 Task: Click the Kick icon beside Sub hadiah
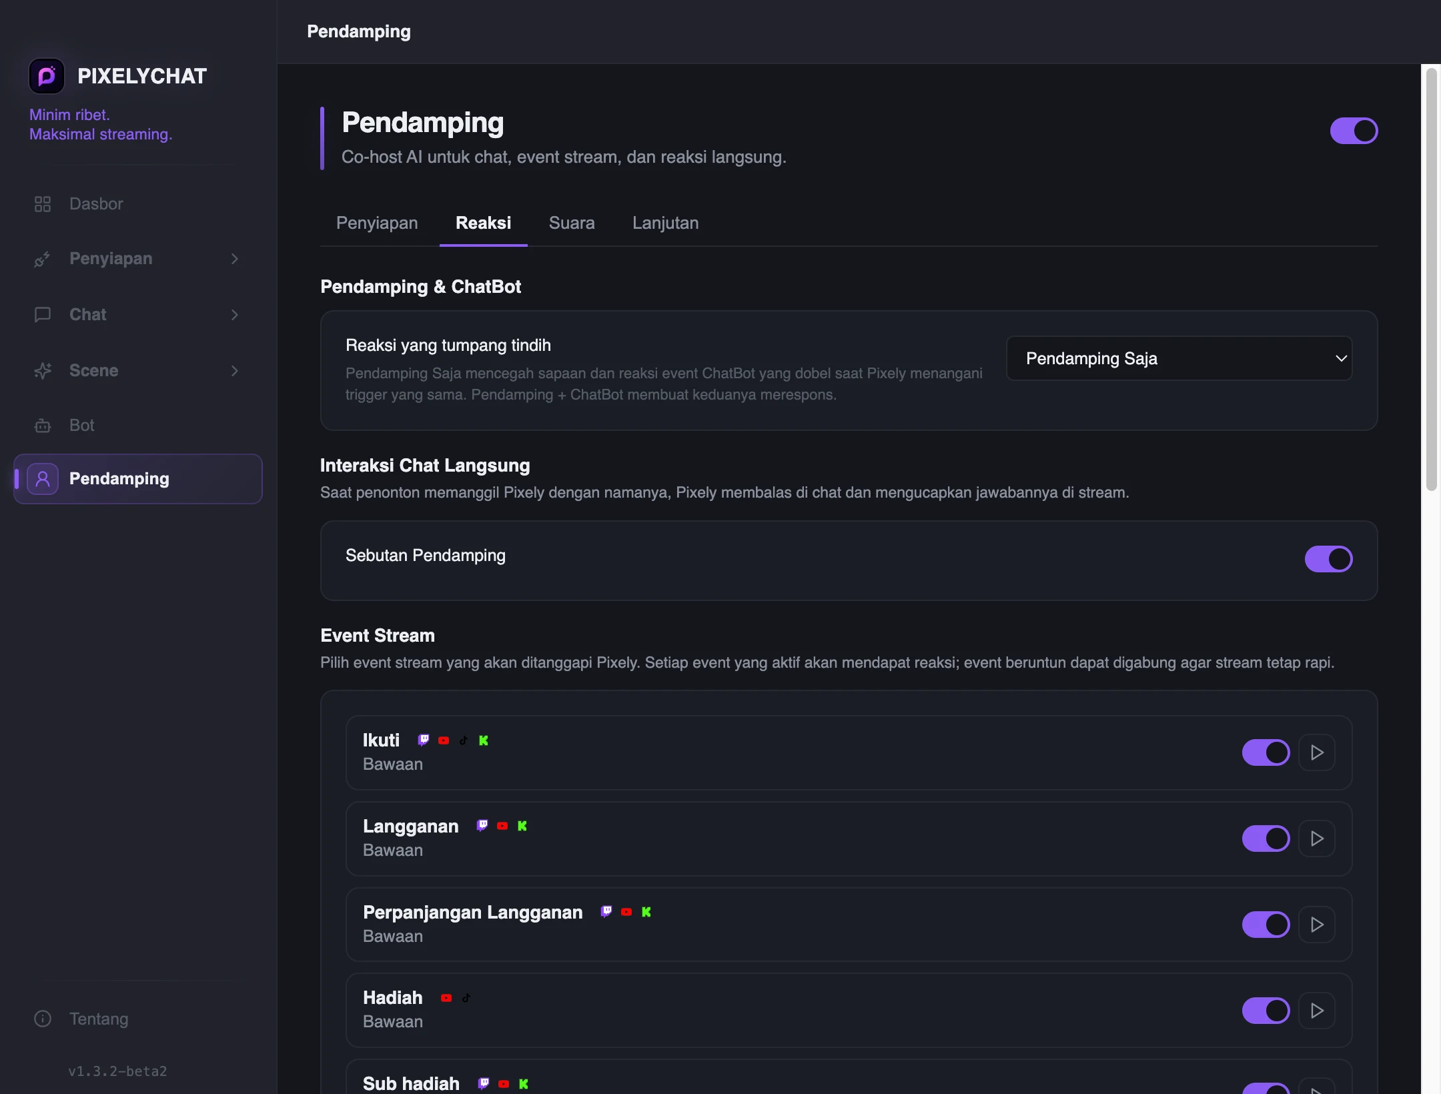click(524, 1083)
